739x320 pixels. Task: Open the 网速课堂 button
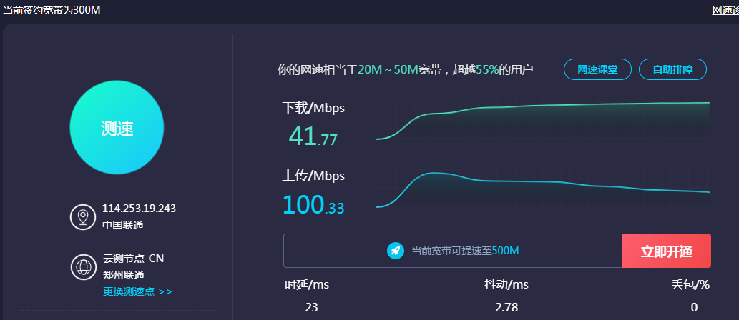click(597, 70)
